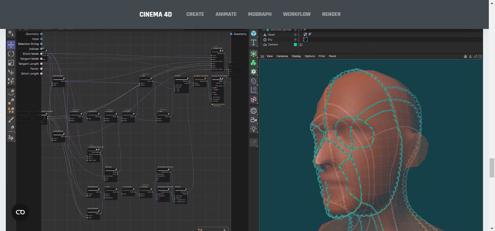Open the Cameras menu in the viewport
This screenshot has height=231, width=495.
pyautogui.click(x=282, y=56)
